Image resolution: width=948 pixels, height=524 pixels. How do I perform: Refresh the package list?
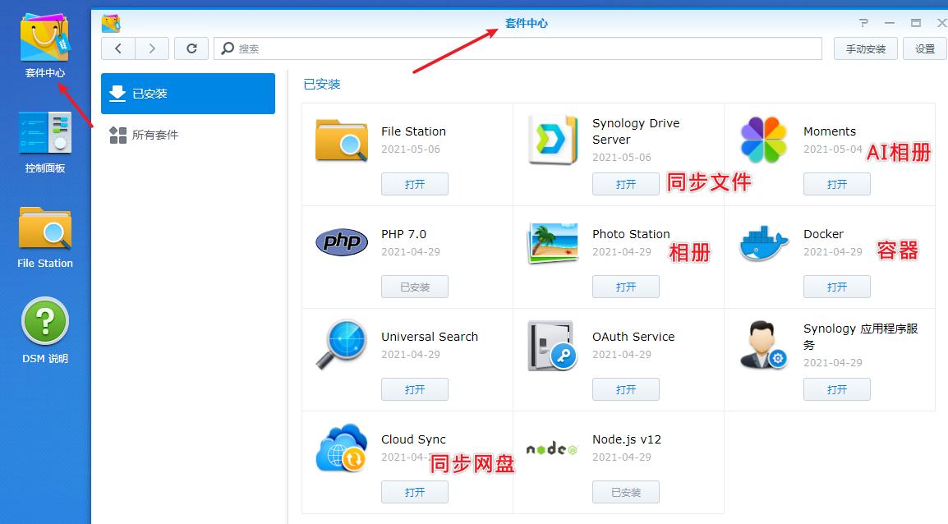[x=191, y=48]
